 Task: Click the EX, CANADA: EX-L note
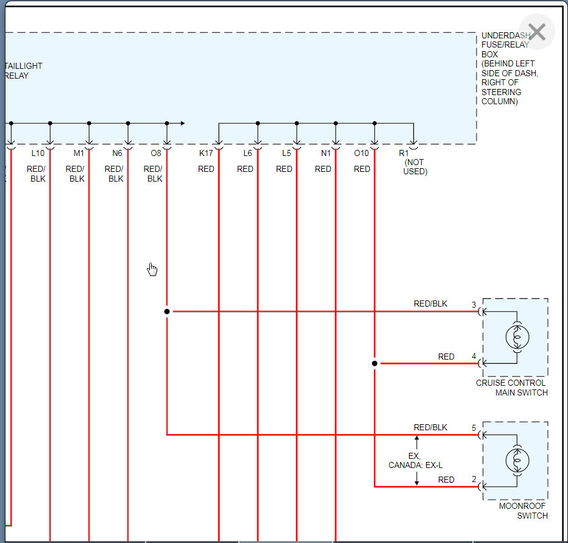[x=416, y=460]
